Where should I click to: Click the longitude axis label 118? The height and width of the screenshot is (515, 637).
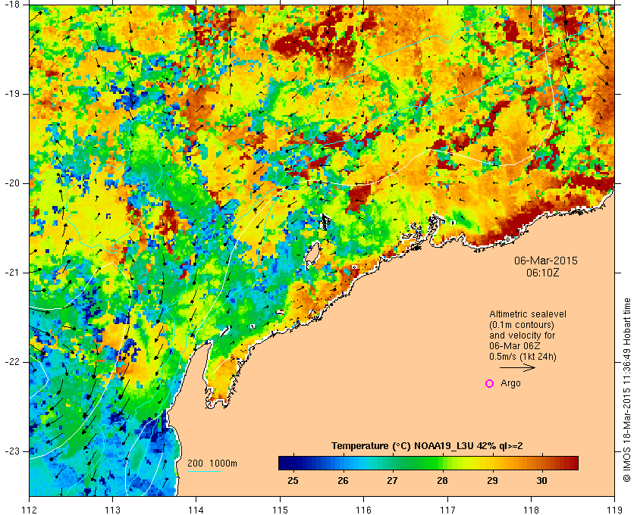pos(531,509)
